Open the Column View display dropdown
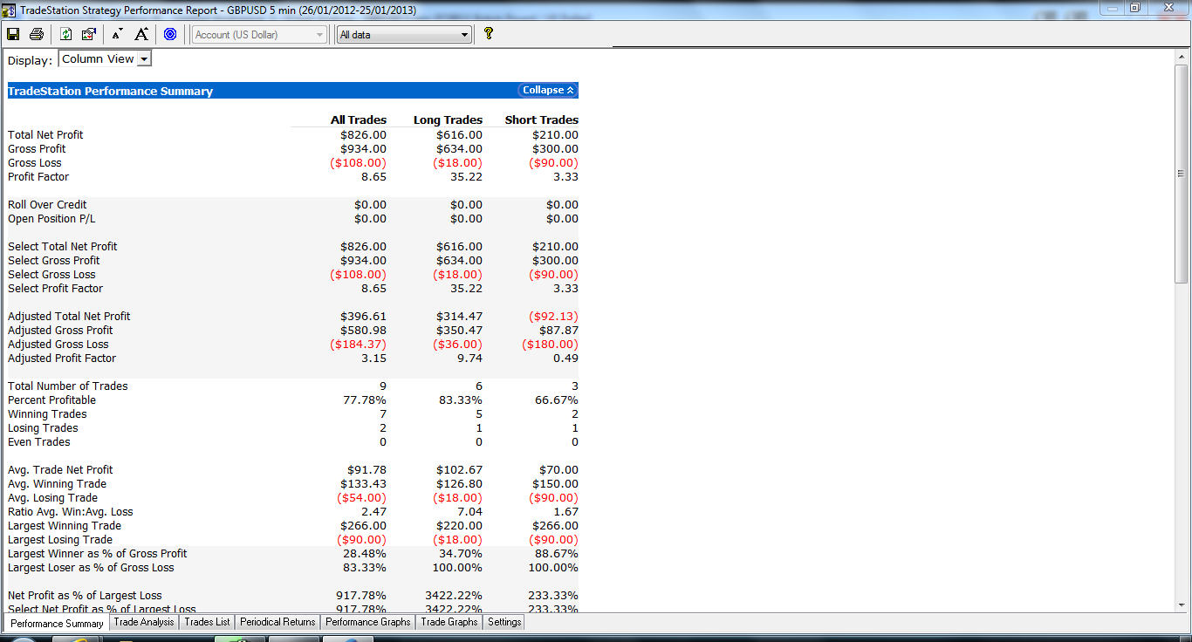The height and width of the screenshot is (642, 1192). pos(105,58)
